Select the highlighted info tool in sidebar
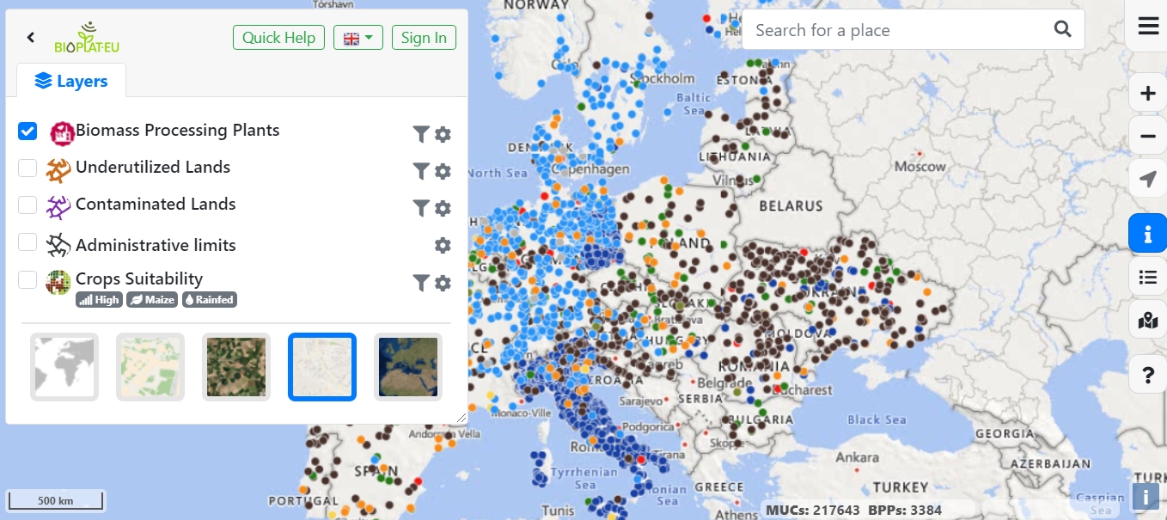 (x=1147, y=232)
